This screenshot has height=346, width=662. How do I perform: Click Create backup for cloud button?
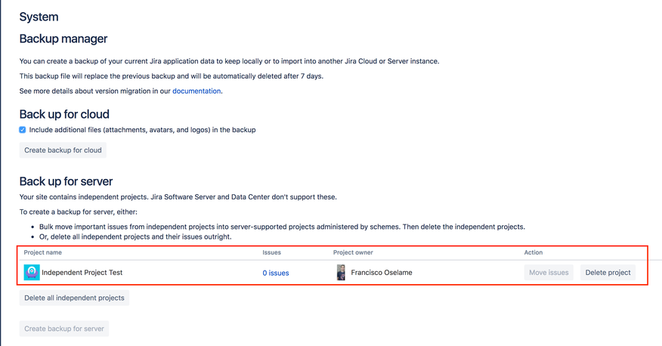(x=63, y=150)
